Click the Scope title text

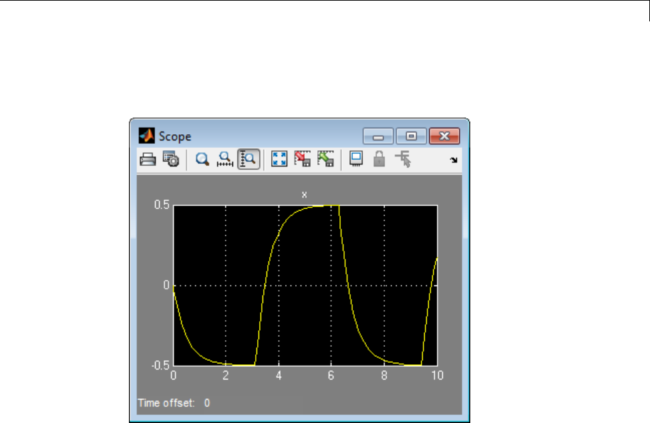pyautogui.click(x=175, y=136)
